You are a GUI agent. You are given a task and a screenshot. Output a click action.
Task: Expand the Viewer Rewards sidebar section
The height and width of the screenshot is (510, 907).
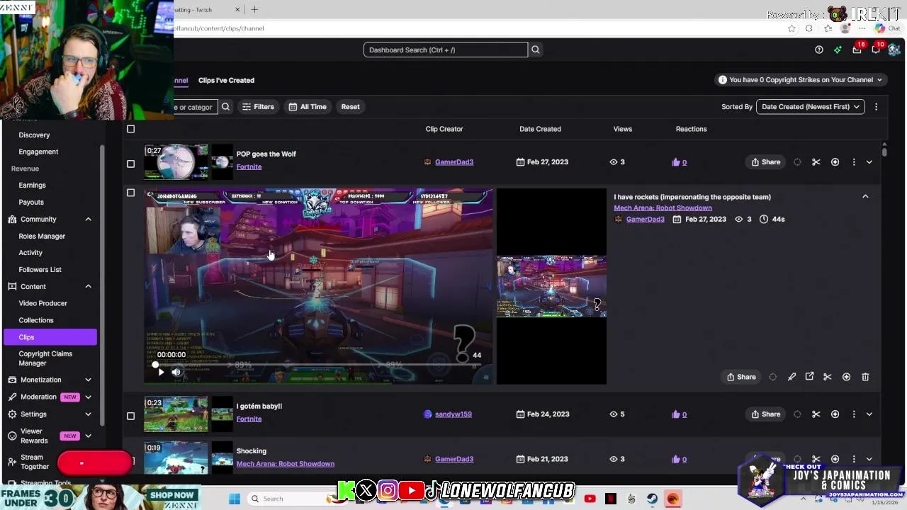coord(88,436)
